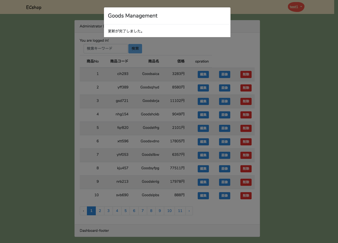Delete product gsd721 using 削除
Viewport: 338px width, 243px height.
click(x=246, y=101)
